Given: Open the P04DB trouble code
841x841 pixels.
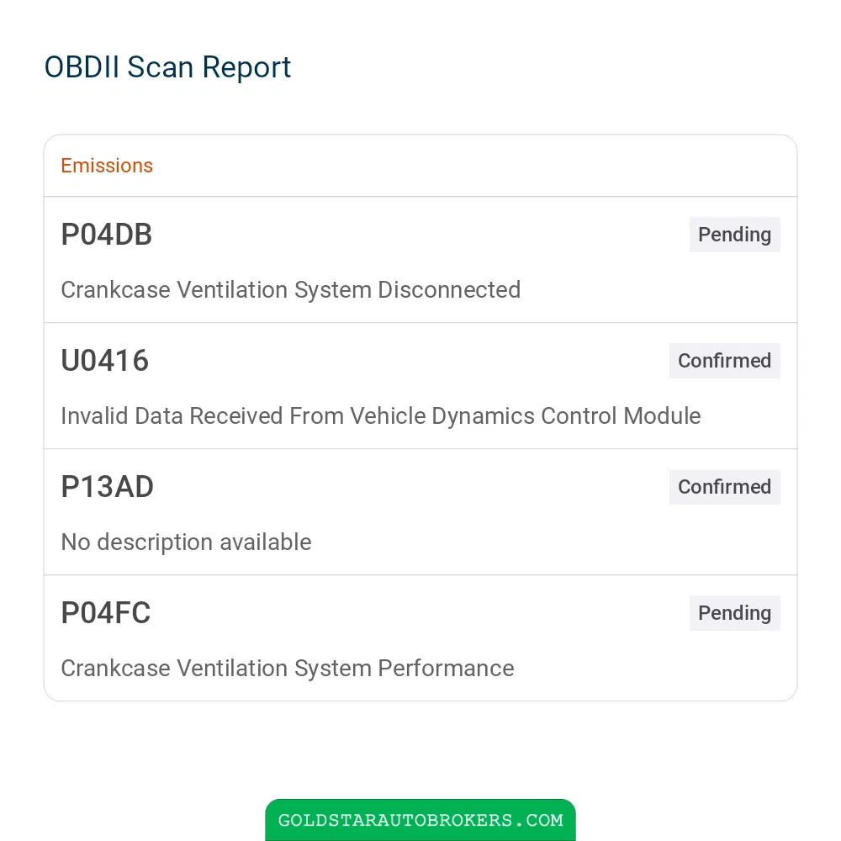Looking at the screenshot, I should pos(107,235).
